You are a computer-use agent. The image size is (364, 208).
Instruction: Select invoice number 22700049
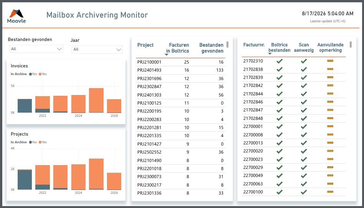point(253,175)
